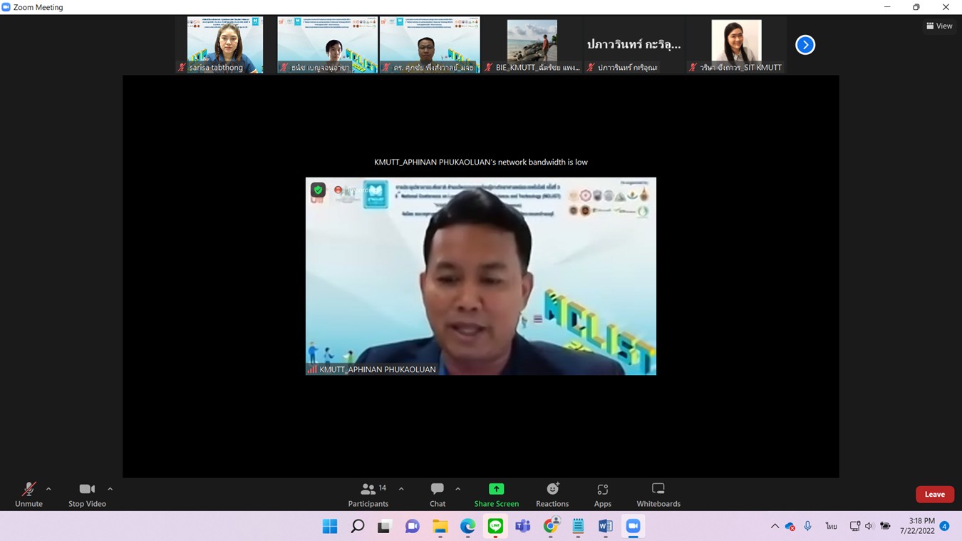This screenshot has height=541, width=962.
Task: Expand the audio options arrow beside Unmute
Action: pyautogui.click(x=48, y=489)
